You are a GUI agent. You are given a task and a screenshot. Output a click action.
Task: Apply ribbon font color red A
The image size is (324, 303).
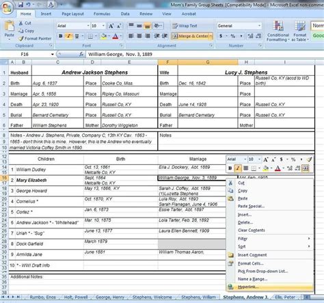116,36
